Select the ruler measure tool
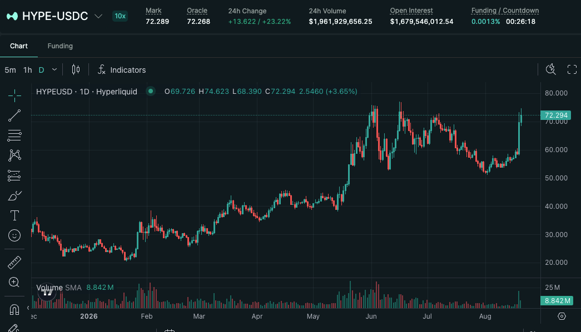581x332 pixels. click(14, 263)
